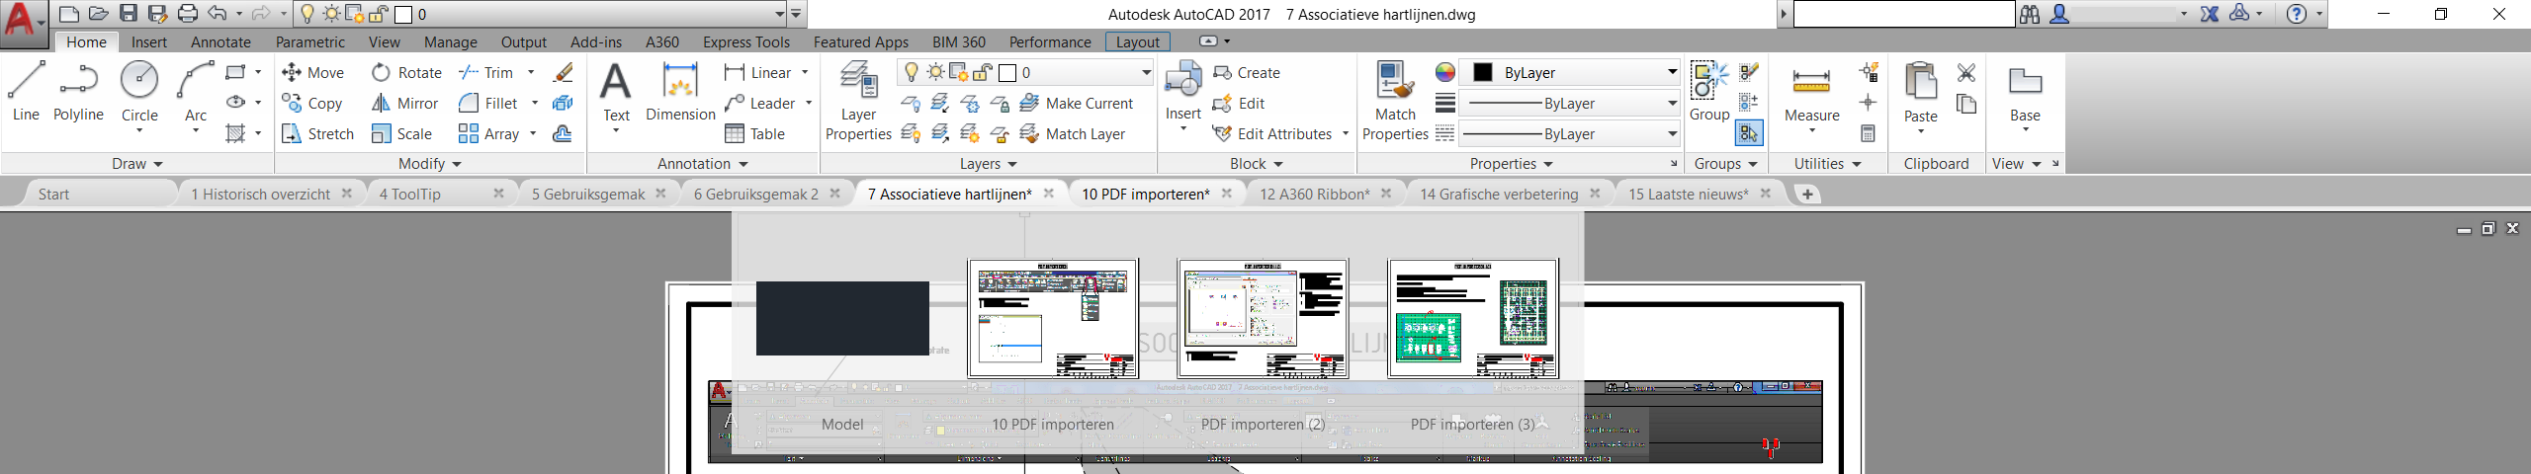Viewport: 2531px width, 474px height.
Task: Click the Array command
Action: tap(488, 134)
